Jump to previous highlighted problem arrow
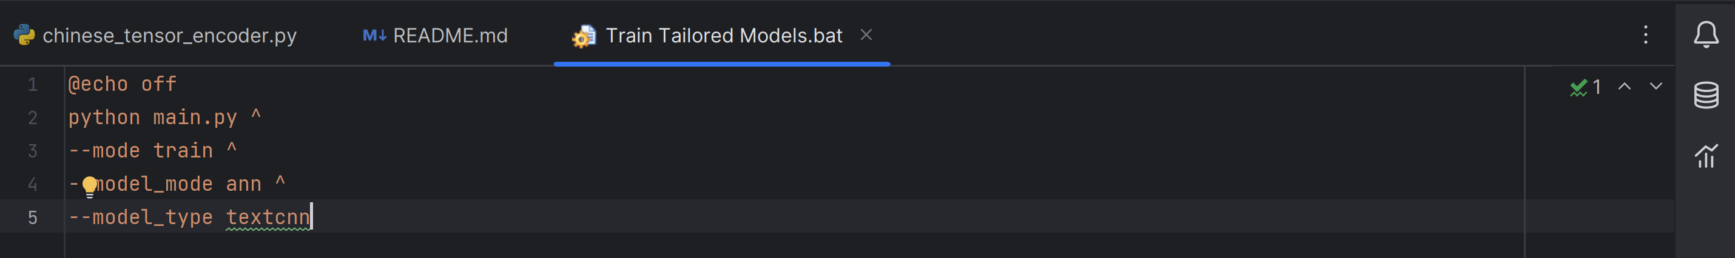1735x258 pixels. click(x=1625, y=87)
